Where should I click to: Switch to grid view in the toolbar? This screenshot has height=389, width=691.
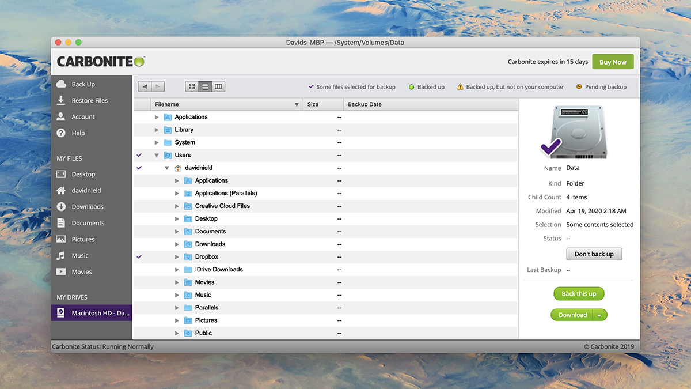[191, 86]
